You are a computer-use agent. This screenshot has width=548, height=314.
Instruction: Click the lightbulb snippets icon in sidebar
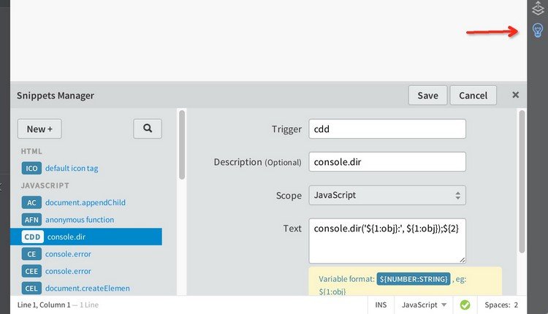pyautogui.click(x=538, y=31)
